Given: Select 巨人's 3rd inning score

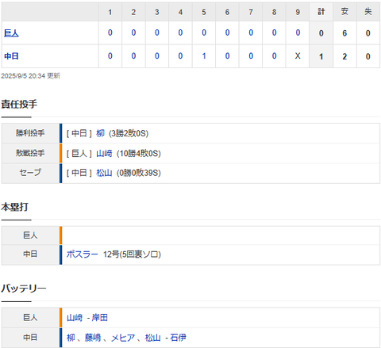Looking at the screenshot, I should click(157, 33).
